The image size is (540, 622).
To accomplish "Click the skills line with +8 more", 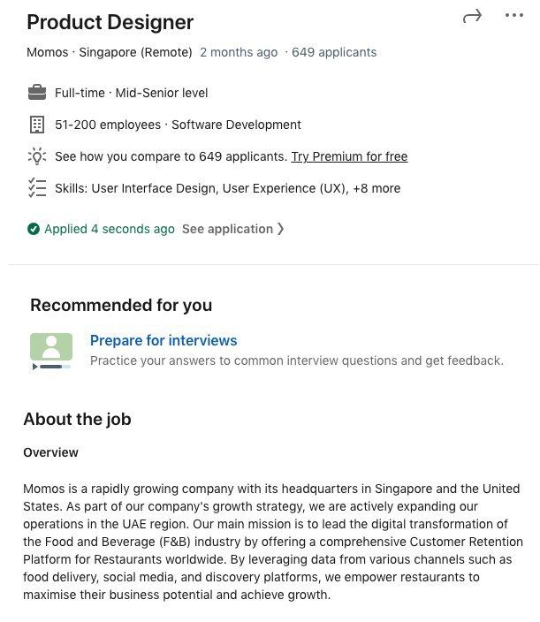I will [227, 188].
